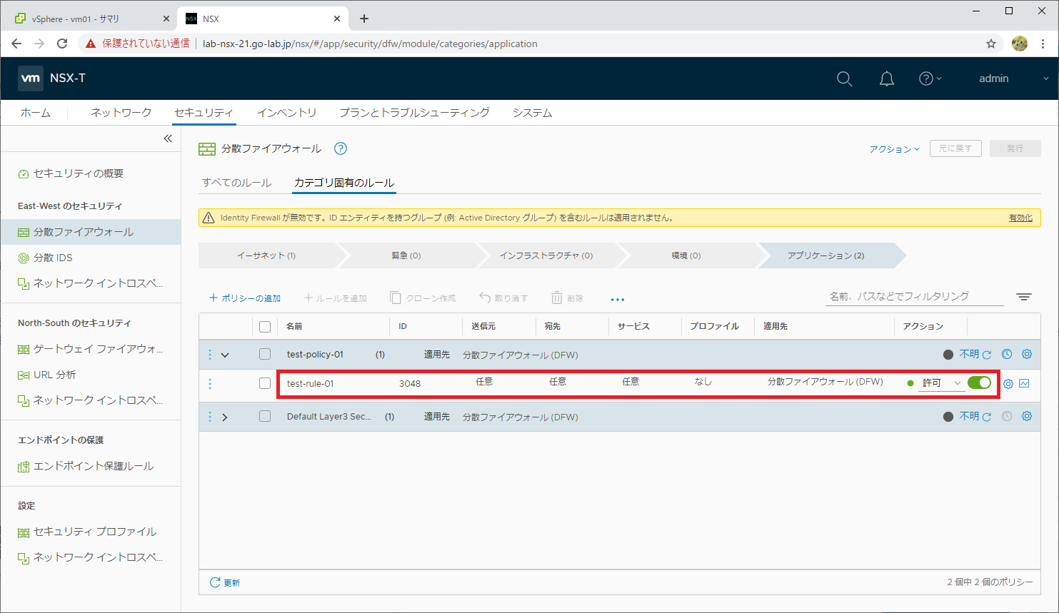Click the Add Policy button
This screenshot has width=1059, height=613.
coord(245,298)
